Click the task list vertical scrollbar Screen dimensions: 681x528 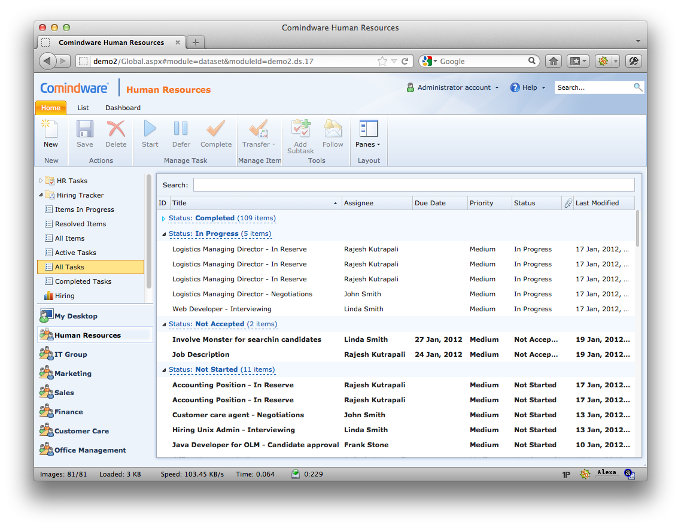637,229
